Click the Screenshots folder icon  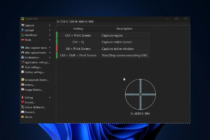23,80
